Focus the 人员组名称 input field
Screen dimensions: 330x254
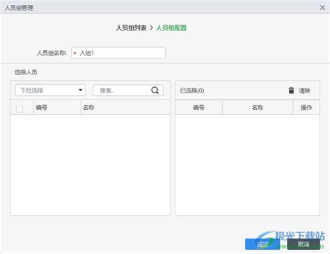tap(118, 53)
